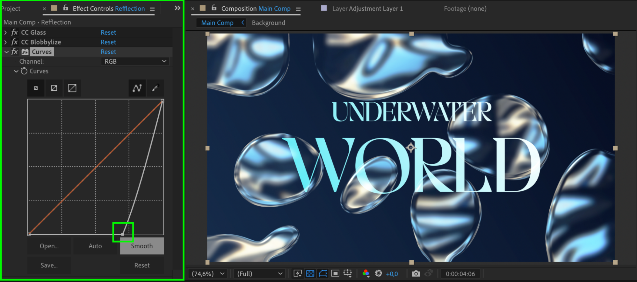Select the pencil curve drawing tool
The image size is (637, 282).
tap(155, 88)
